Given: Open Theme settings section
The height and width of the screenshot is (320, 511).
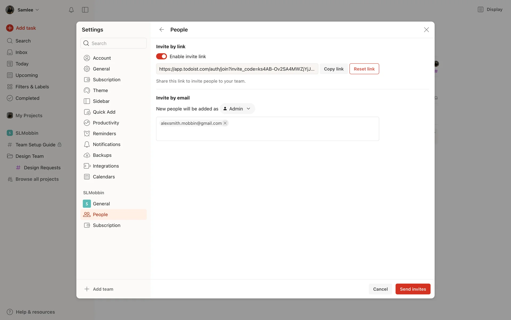Looking at the screenshot, I should click(100, 90).
